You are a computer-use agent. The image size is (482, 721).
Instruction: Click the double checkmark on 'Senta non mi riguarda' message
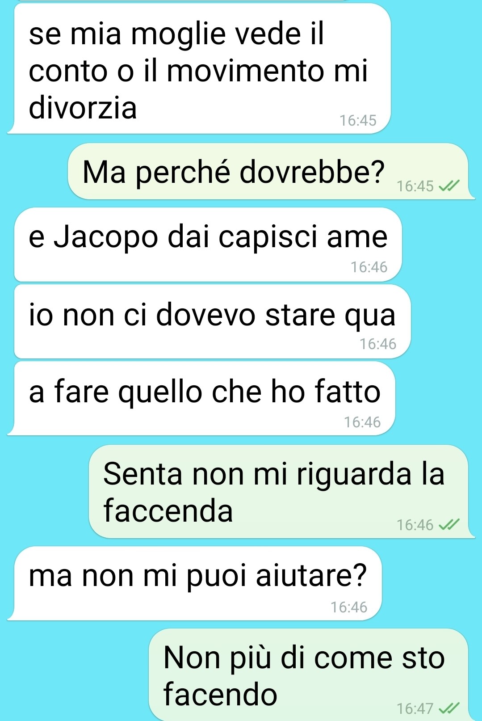point(449,524)
